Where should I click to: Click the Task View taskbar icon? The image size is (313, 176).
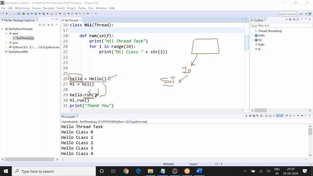pos(113,171)
